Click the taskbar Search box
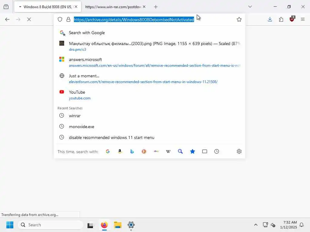The width and height of the screenshot is (310, 232). tap(51, 225)
